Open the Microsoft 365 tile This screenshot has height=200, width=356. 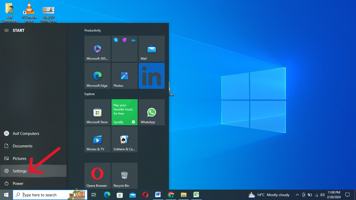coord(97,49)
